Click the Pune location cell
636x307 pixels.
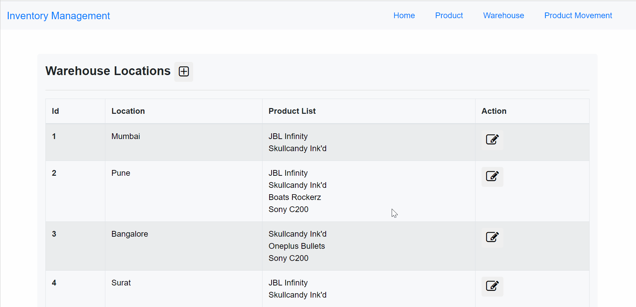pos(184,191)
